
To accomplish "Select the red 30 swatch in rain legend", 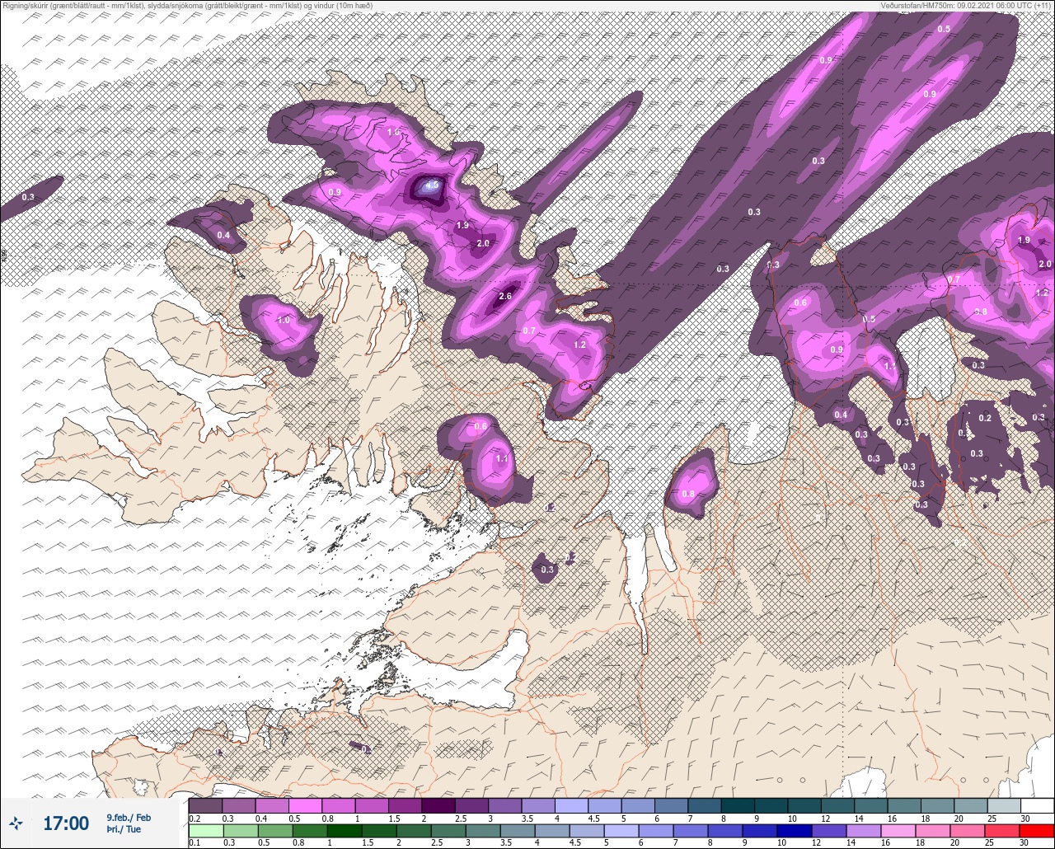I will click(1037, 830).
